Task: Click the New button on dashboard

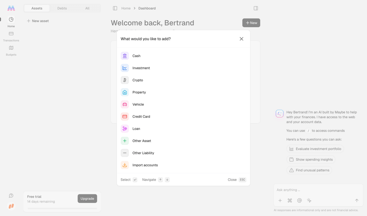Action: [251, 23]
